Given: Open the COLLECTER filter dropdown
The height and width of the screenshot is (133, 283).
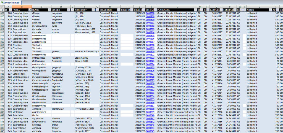Looking at the screenshot, I should point(119,10).
